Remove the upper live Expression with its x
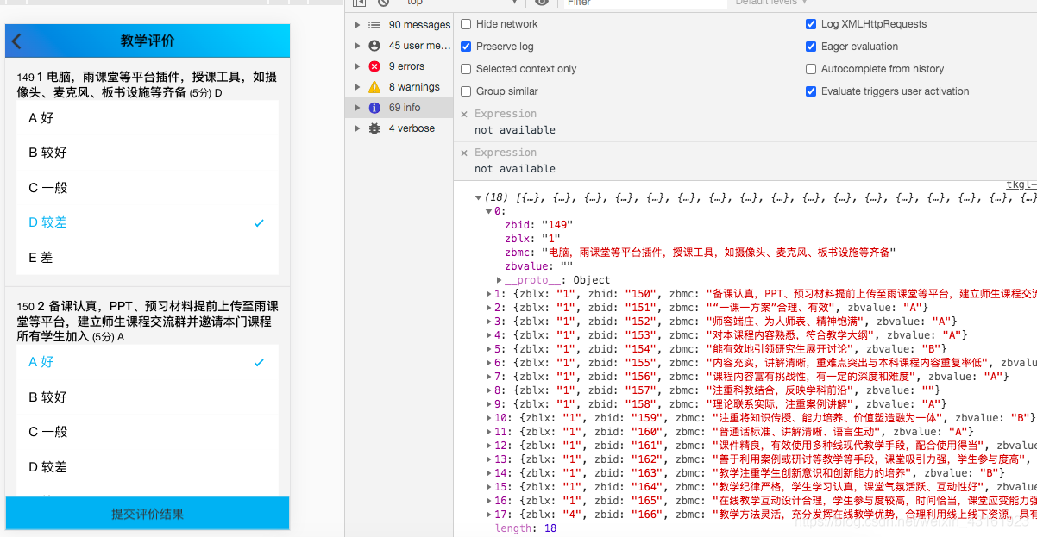The width and height of the screenshot is (1037, 537). [x=464, y=114]
